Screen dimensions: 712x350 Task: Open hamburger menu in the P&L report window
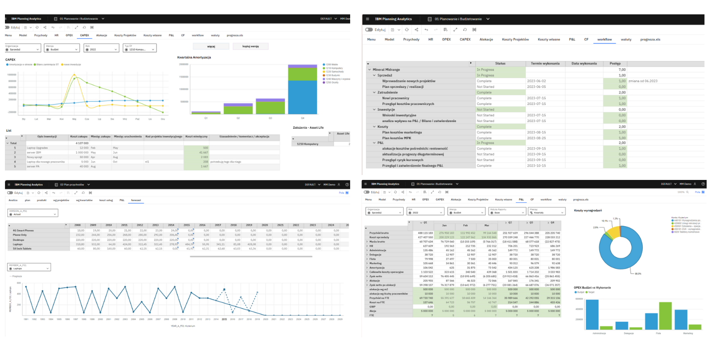click(x=366, y=184)
